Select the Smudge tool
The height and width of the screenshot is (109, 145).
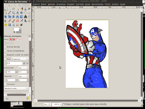tap(18, 25)
